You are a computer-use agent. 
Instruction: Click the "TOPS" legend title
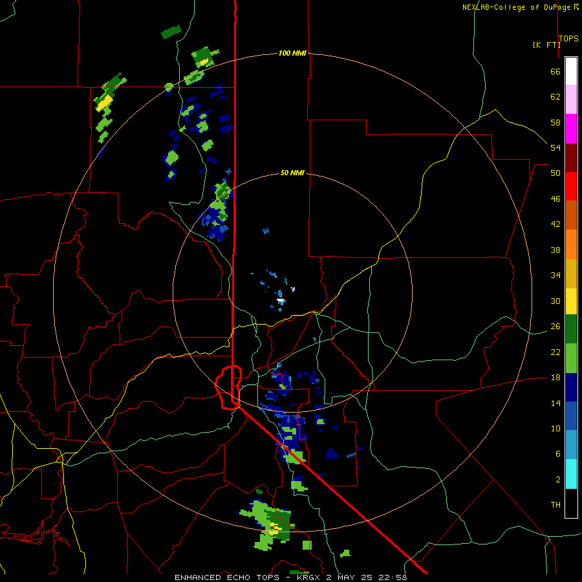point(568,38)
